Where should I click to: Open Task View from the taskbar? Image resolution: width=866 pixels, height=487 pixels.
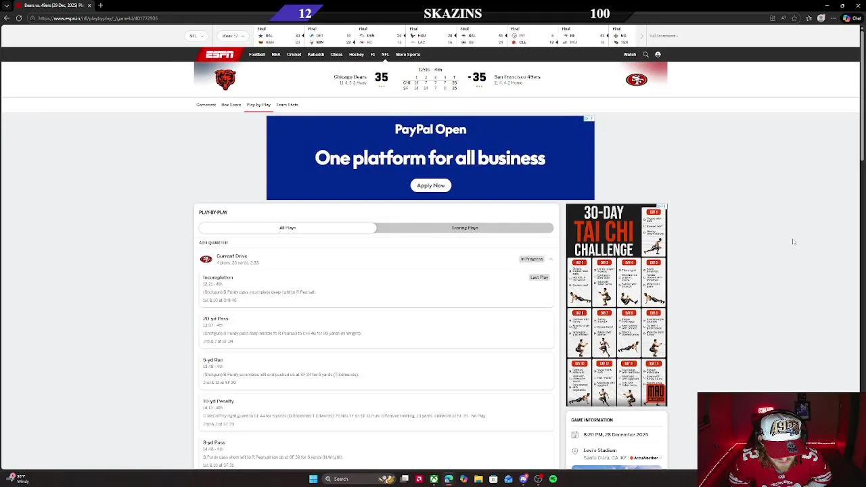click(x=404, y=479)
